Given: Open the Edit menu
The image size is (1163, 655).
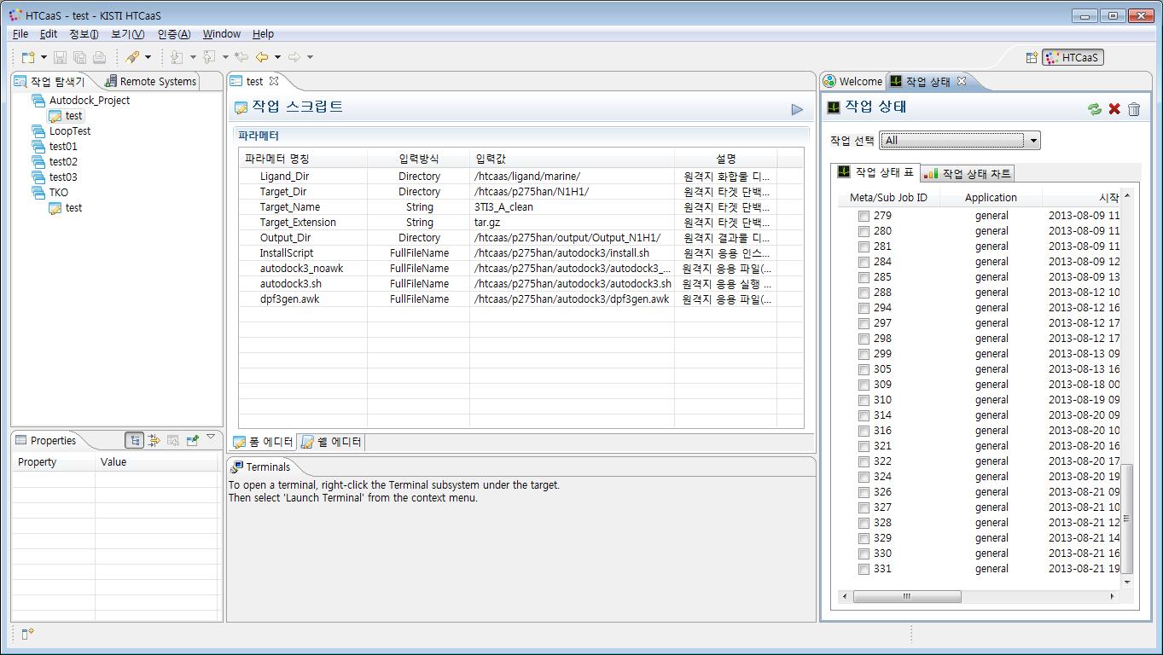Looking at the screenshot, I should tap(49, 34).
